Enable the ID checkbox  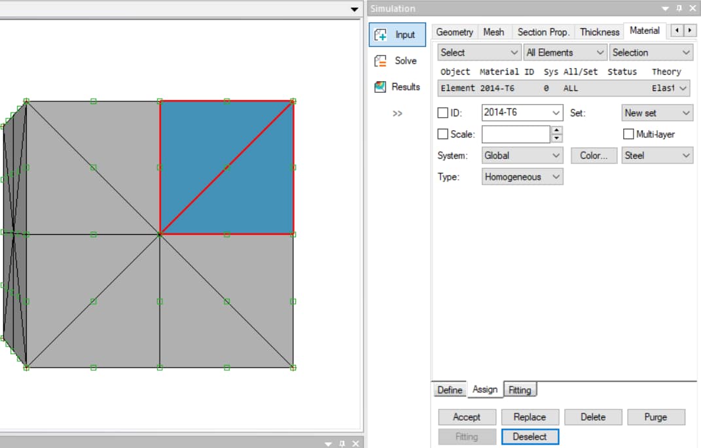point(443,113)
